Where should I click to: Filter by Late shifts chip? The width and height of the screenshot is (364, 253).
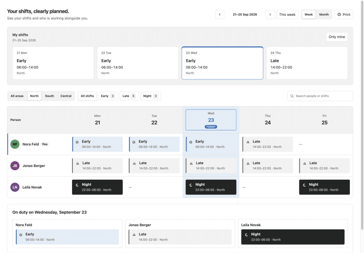pos(129,96)
